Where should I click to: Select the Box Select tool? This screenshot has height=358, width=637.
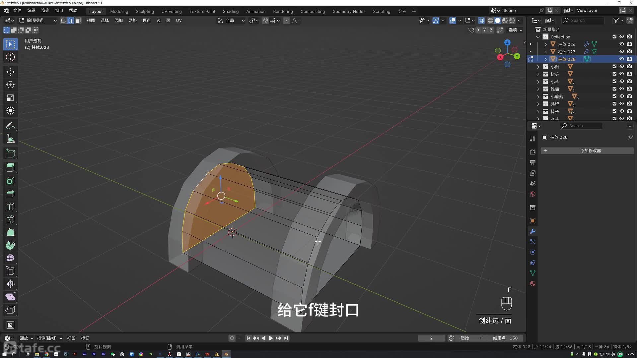(10, 44)
